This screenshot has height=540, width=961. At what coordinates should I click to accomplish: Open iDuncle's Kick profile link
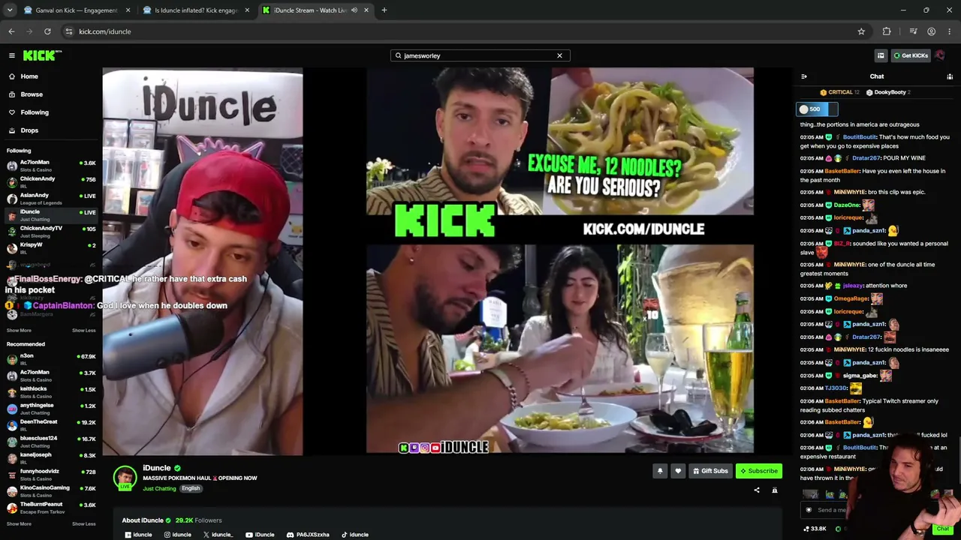point(138,535)
